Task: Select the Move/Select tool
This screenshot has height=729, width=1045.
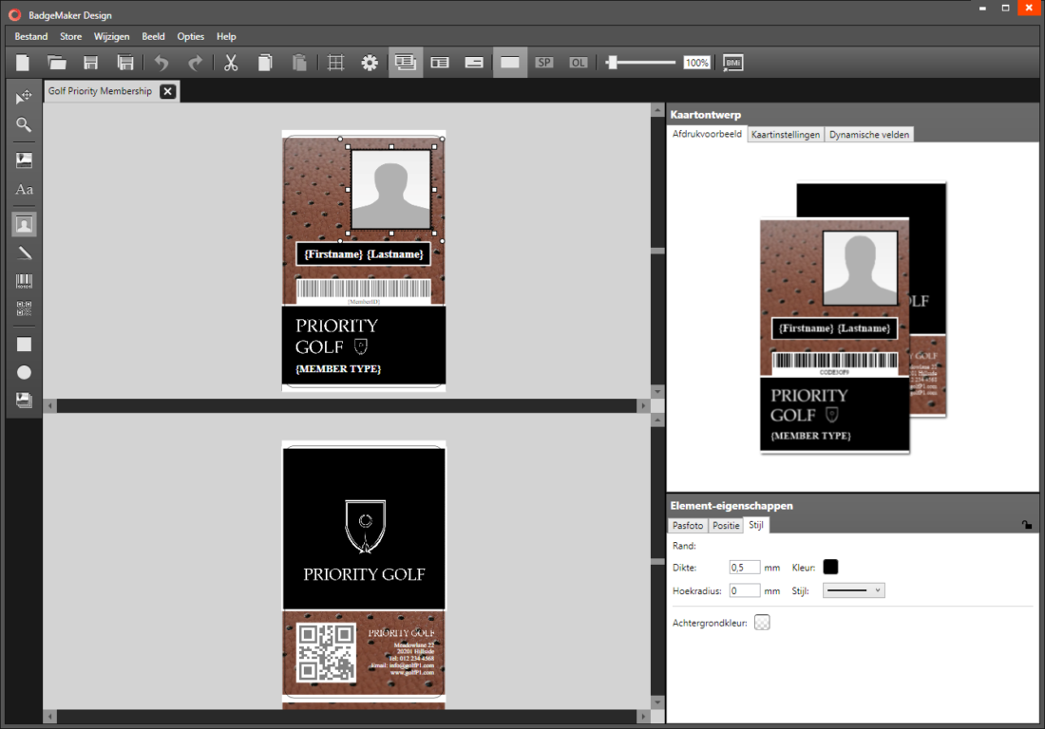Action: (x=24, y=95)
